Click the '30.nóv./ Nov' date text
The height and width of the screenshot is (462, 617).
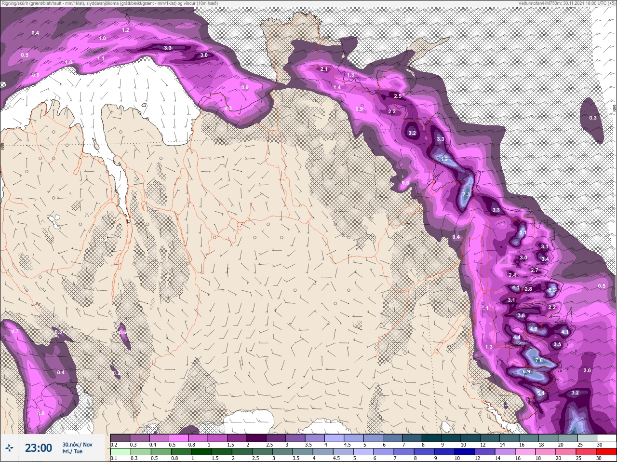click(x=77, y=445)
